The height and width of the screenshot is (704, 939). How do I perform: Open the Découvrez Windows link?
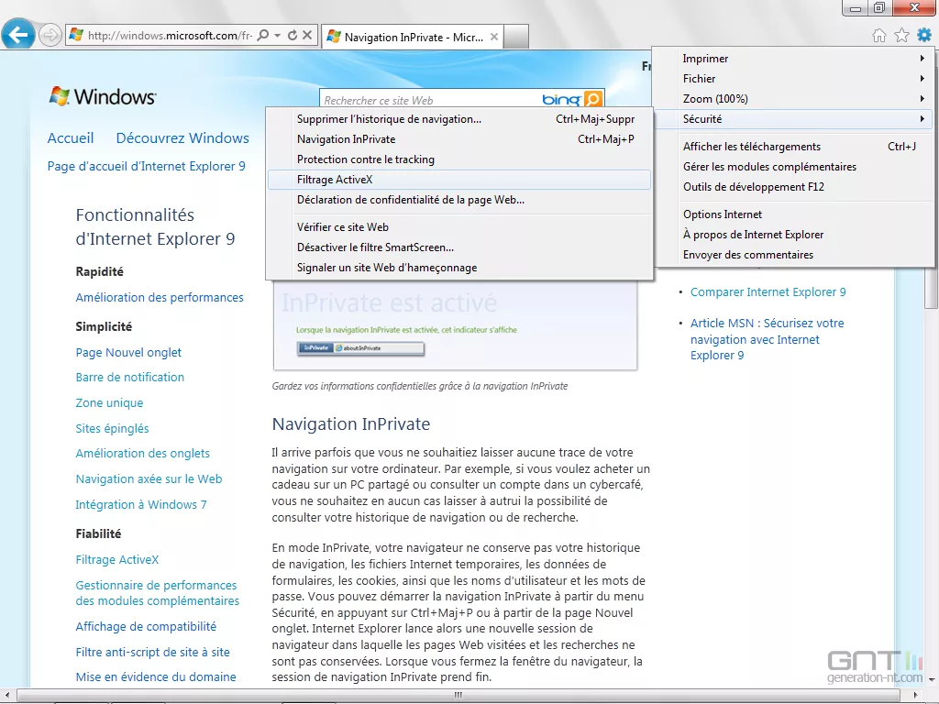[x=182, y=138]
